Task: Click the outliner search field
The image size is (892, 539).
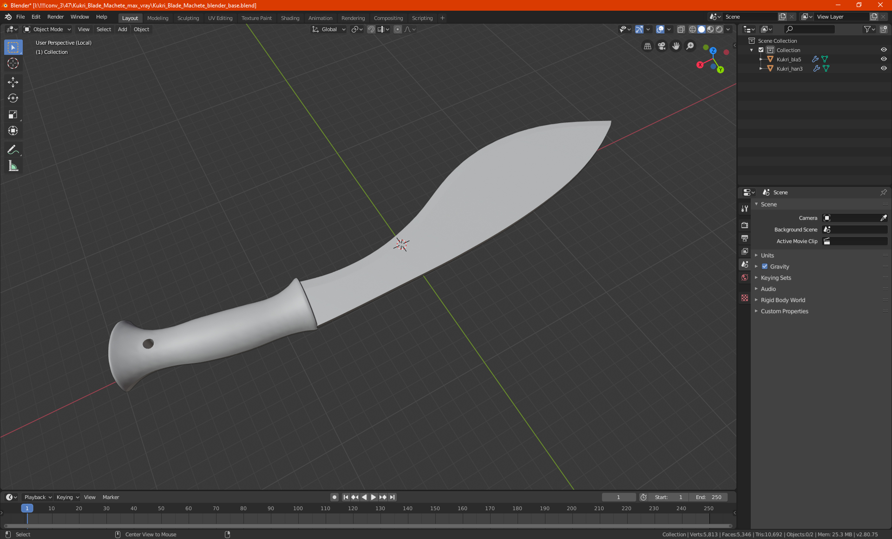Action: pyautogui.click(x=809, y=29)
